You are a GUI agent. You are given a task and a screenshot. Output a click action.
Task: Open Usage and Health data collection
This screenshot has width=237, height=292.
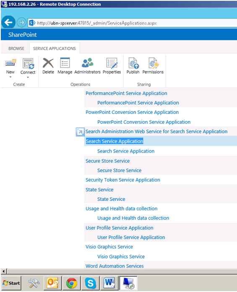pos(121,209)
